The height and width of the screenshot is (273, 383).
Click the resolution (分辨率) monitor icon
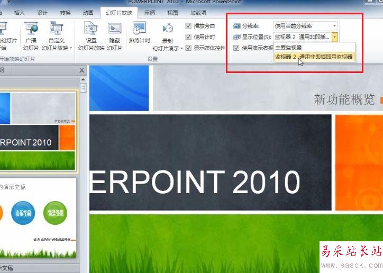[236, 26]
